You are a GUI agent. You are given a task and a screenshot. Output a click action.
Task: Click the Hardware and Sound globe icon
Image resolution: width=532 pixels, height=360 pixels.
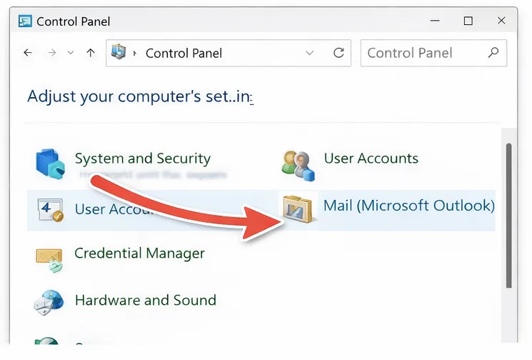coord(50,303)
